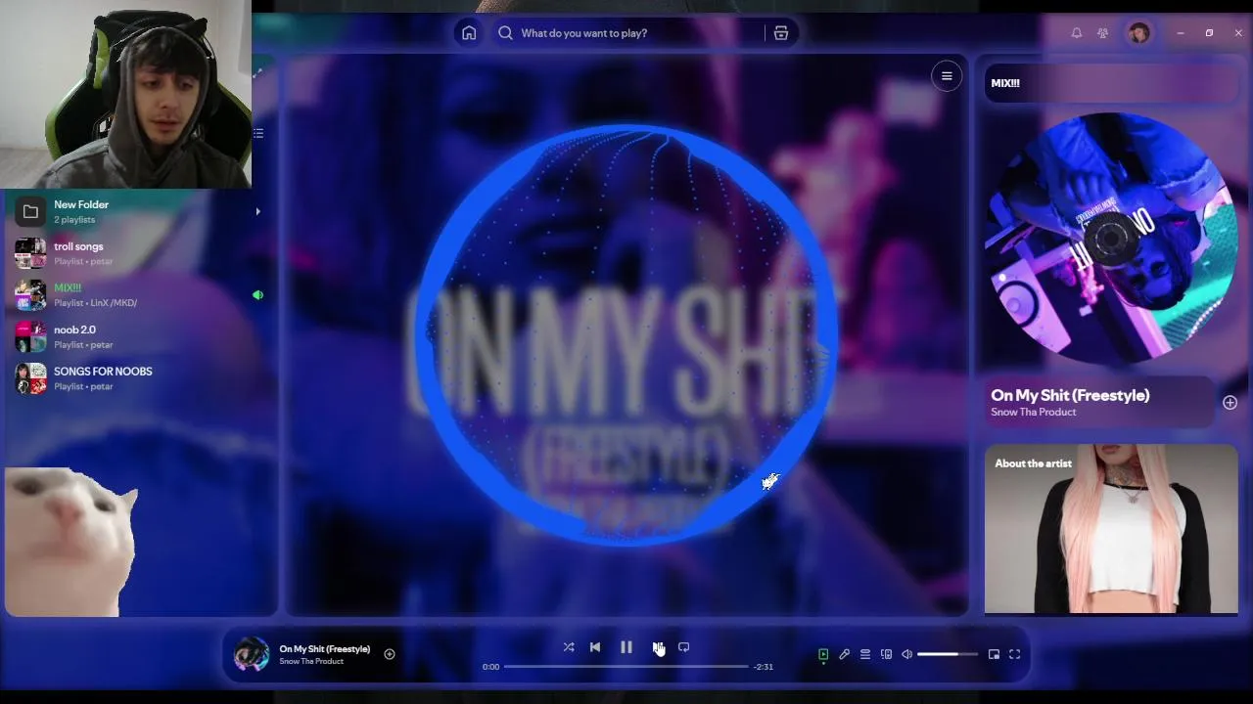Open the notifications bell
The image size is (1253, 704).
1077,33
